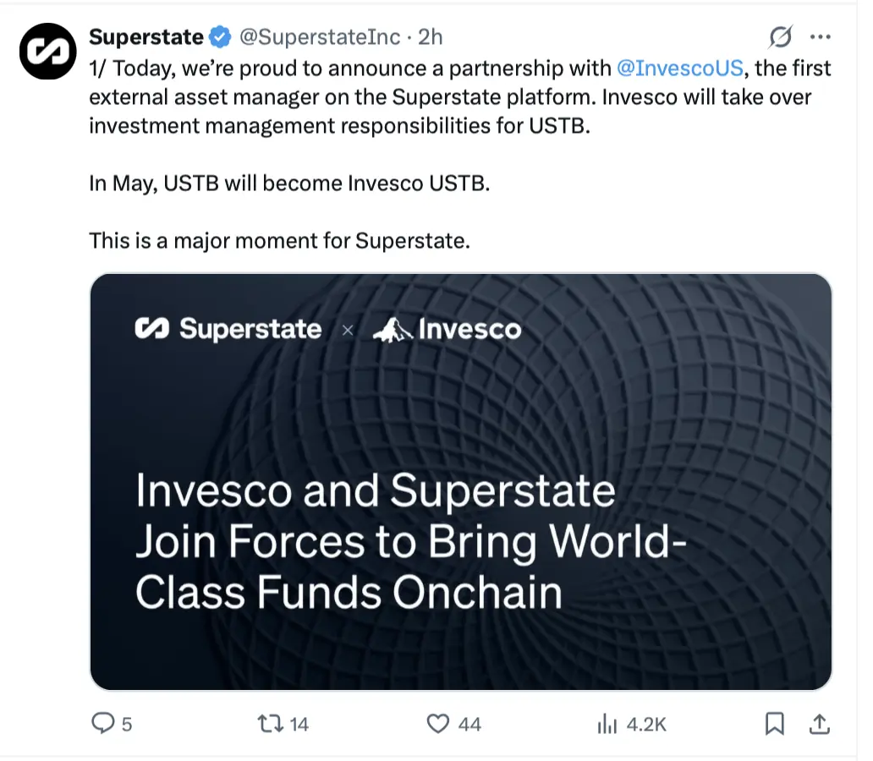Click the Grok explain-post icon
This screenshot has height=761, width=873.
click(x=780, y=37)
